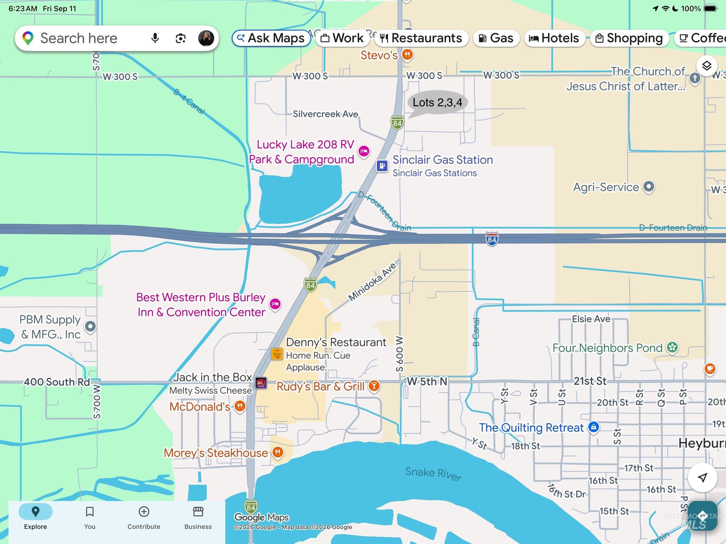Tap the Shopping category chip

point(630,39)
